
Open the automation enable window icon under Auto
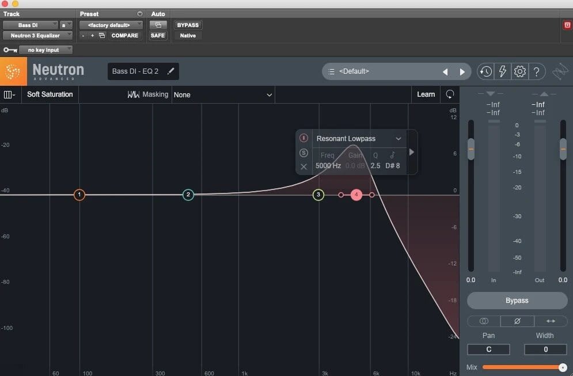click(158, 25)
